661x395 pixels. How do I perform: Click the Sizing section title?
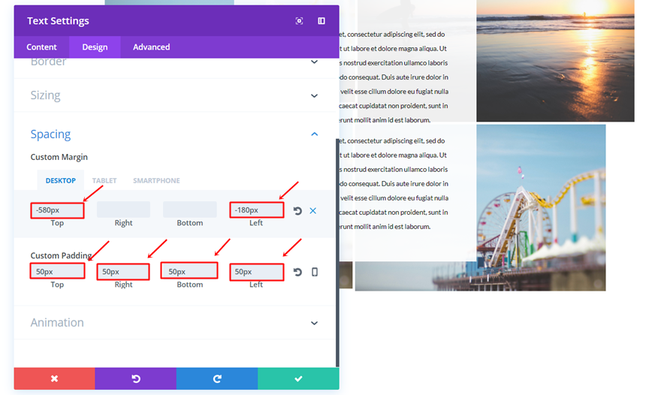click(x=45, y=95)
